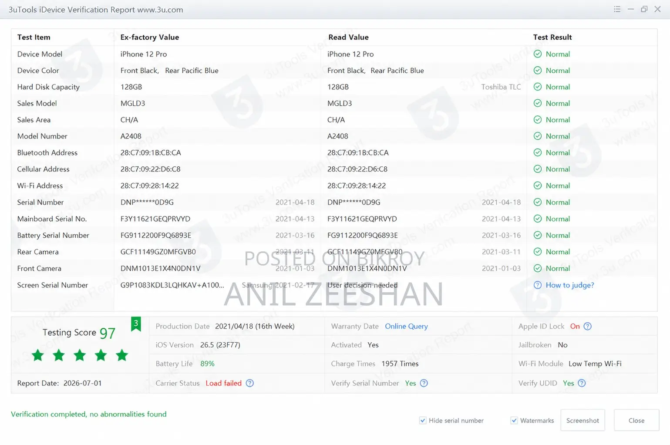The image size is (670, 445).
Task: Click the help icon beside Verify UDID
Action: 582,383
